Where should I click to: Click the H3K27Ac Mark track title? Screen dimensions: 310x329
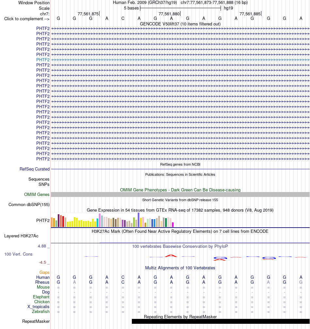[x=180, y=232]
